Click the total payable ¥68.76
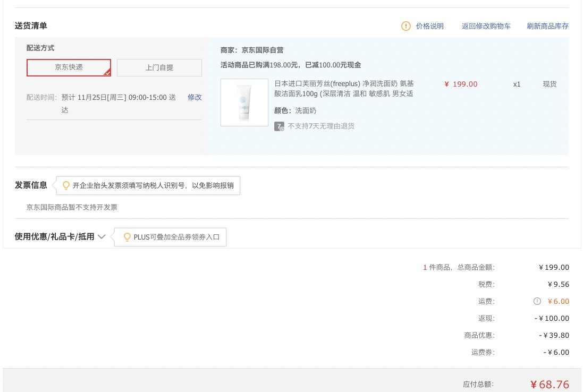The width and height of the screenshot is (583, 392). [550, 385]
